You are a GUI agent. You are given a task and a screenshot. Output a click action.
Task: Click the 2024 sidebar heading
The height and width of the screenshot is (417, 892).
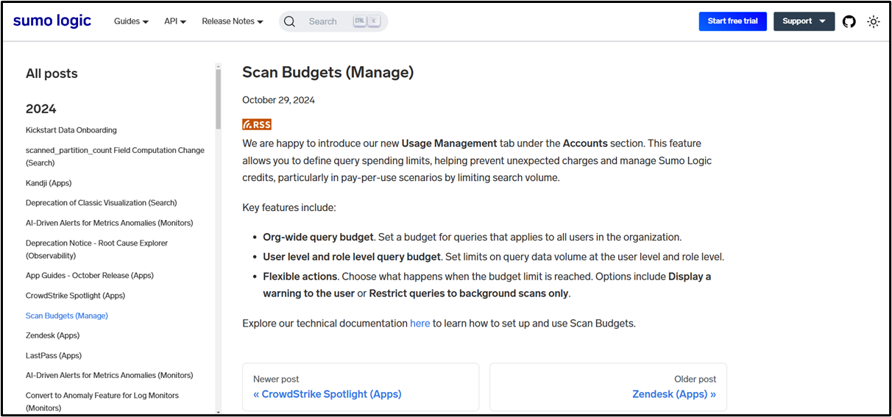(41, 109)
